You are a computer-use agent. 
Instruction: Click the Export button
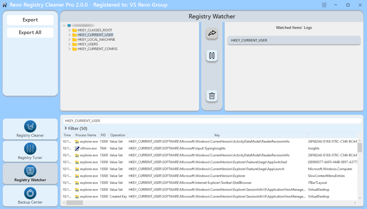click(x=30, y=20)
